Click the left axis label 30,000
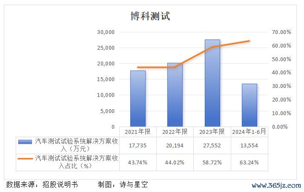 pyautogui.click(x=106, y=32)
